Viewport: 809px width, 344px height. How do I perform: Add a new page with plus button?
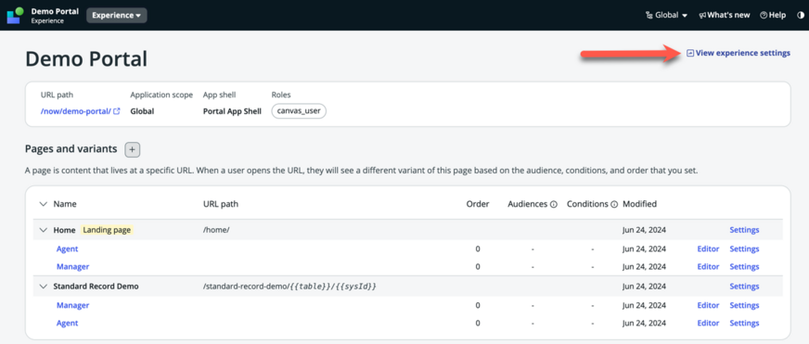[133, 149]
